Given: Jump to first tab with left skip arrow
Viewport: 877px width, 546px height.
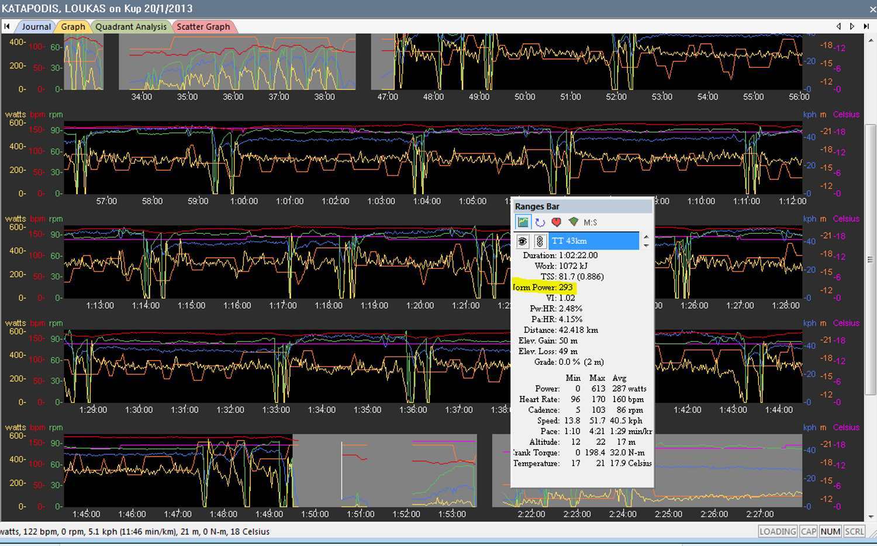Looking at the screenshot, I should pyautogui.click(x=7, y=26).
